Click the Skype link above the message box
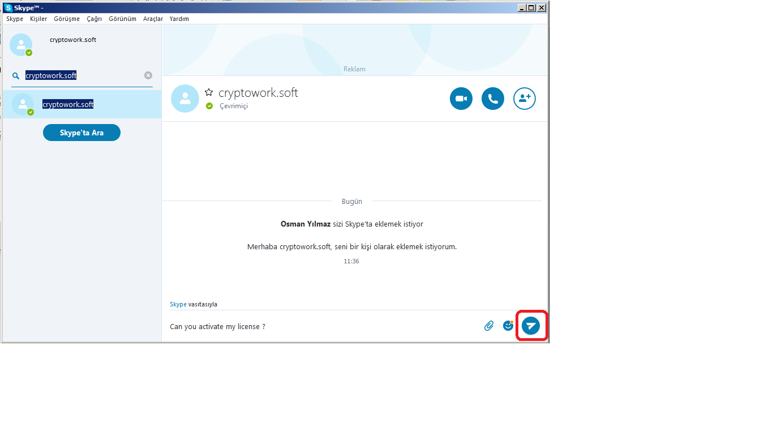The image size is (773, 435). [x=178, y=304]
